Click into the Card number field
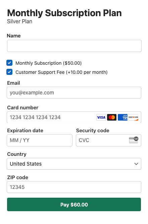148x224 pixels. tap(74, 117)
